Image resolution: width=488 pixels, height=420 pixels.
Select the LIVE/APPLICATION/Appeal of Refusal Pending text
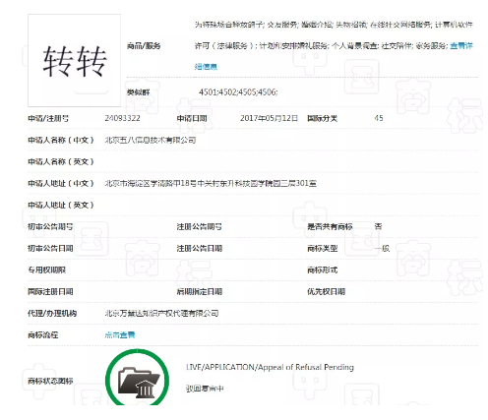tap(270, 367)
